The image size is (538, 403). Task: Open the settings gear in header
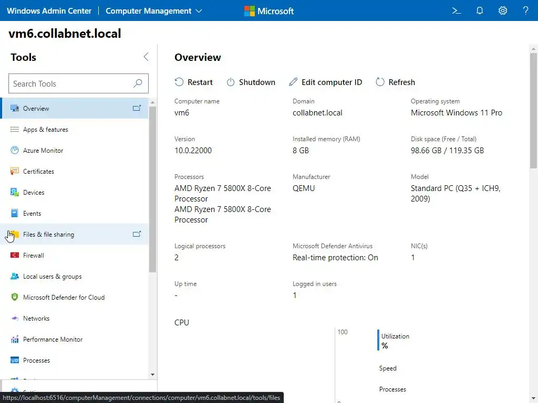coord(503,10)
